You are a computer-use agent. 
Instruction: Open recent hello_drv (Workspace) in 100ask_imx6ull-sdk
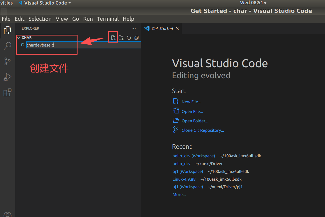194,156
